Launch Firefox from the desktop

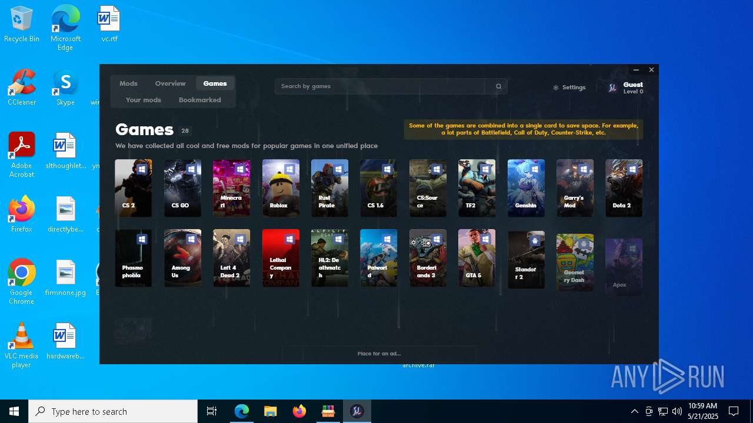coord(22,214)
